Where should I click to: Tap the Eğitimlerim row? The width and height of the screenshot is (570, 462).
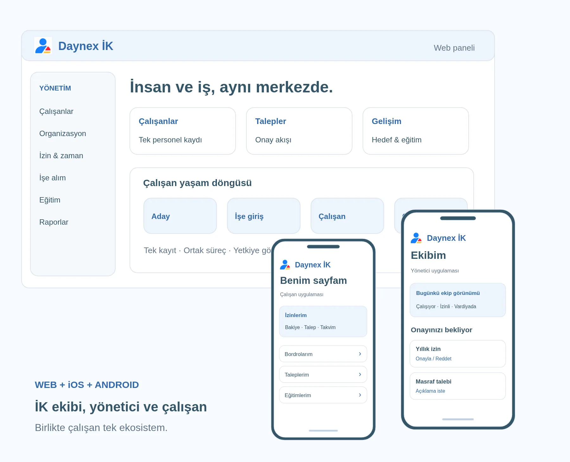pyautogui.click(x=323, y=395)
